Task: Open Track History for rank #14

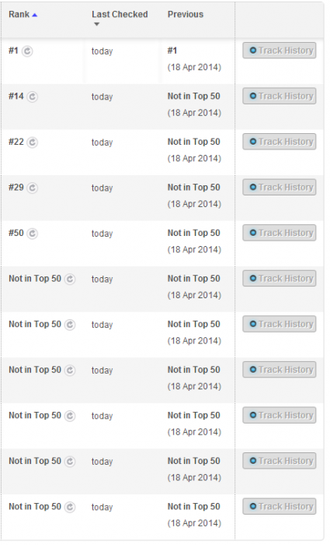Action: (280, 96)
